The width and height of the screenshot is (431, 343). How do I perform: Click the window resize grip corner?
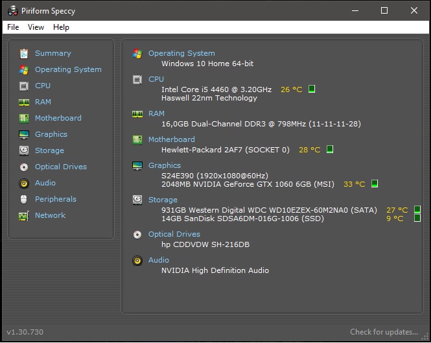425,337
